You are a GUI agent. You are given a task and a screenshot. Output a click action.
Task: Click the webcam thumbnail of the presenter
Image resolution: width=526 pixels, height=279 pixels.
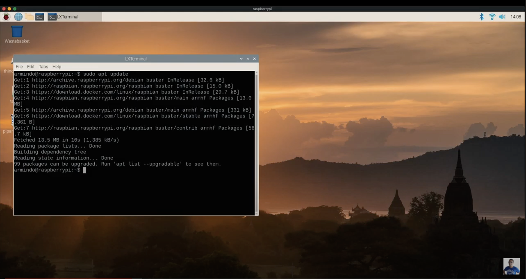511,266
